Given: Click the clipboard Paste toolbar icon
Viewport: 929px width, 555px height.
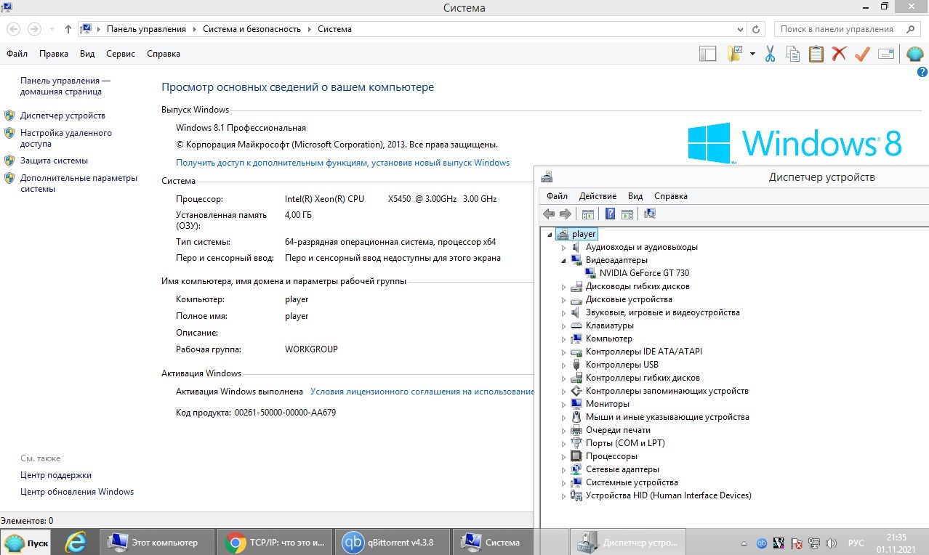Looking at the screenshot, I should [816, 54].
